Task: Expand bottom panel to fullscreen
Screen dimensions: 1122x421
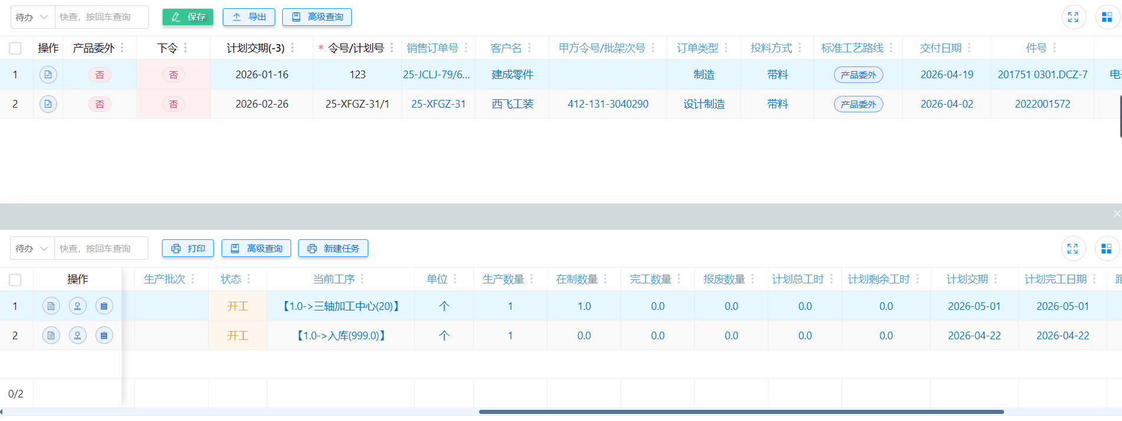Action: (1072, 249)
